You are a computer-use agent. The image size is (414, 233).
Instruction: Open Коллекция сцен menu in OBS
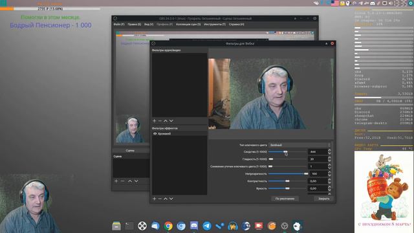click(188, 25)
